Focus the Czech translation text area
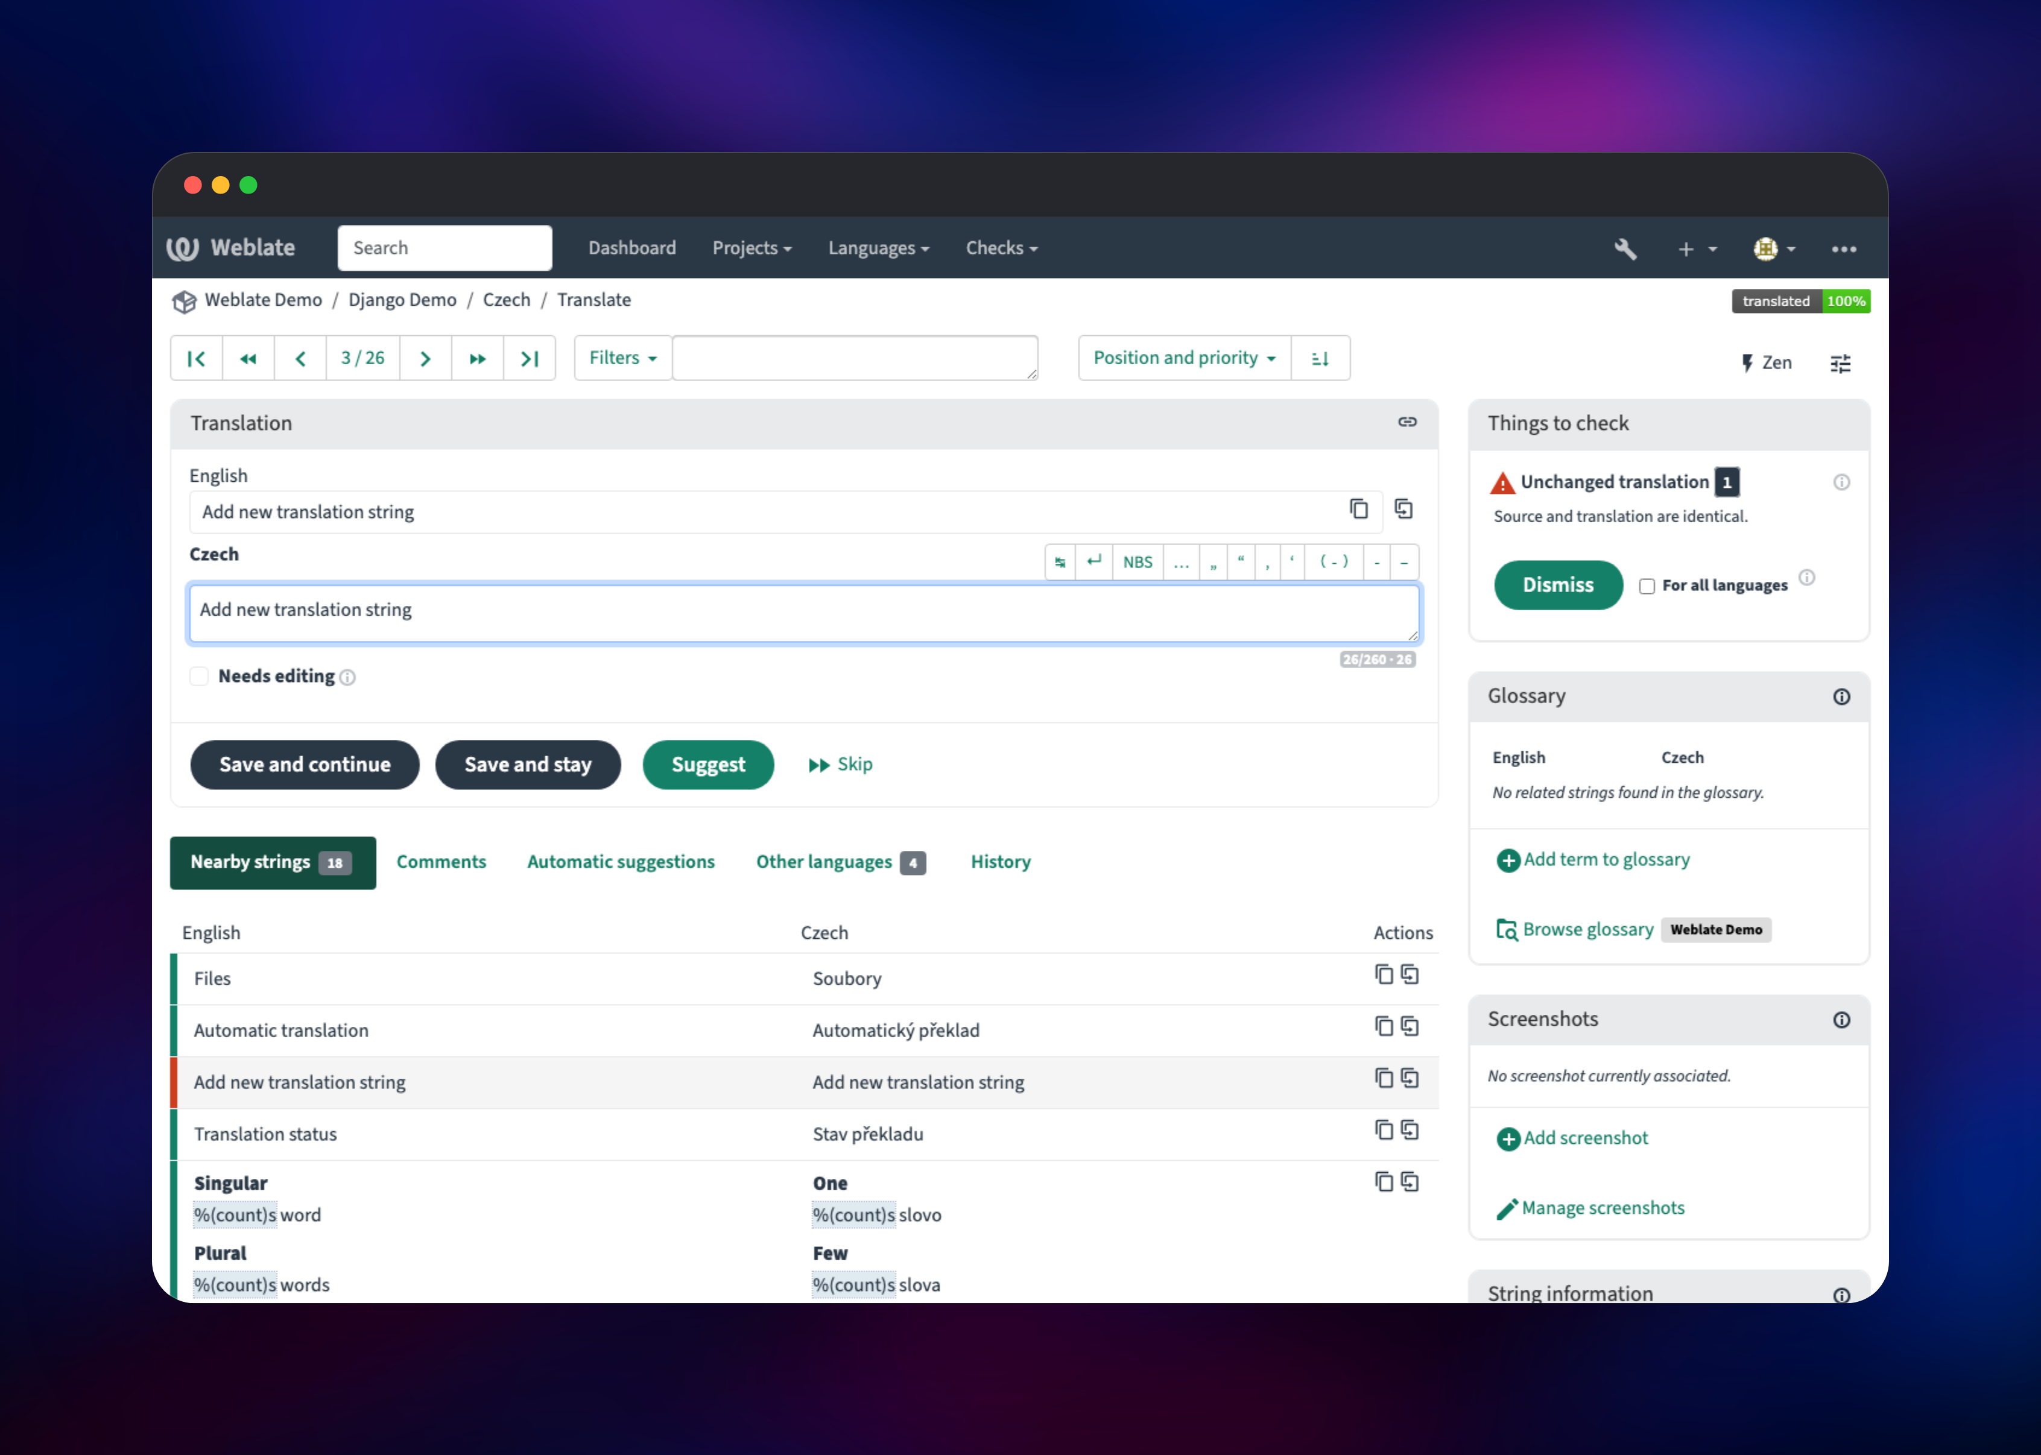Screen dimensions: 2041x1455 pyautogui.click(x=804, y=614)
